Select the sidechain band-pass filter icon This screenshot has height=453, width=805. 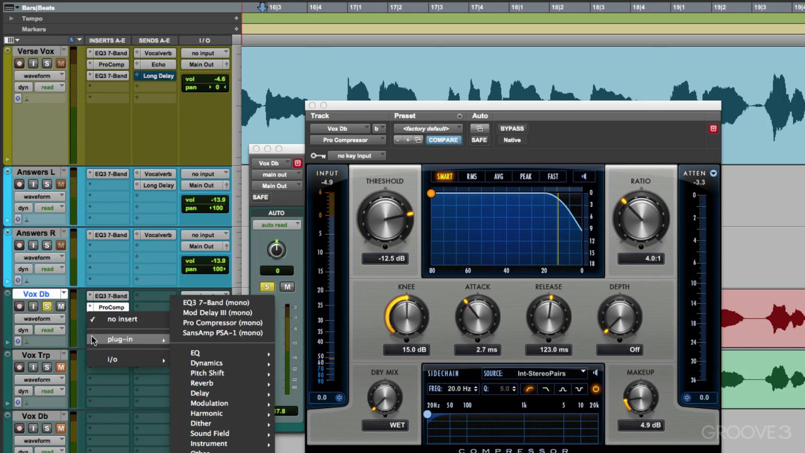click(562, 389)
